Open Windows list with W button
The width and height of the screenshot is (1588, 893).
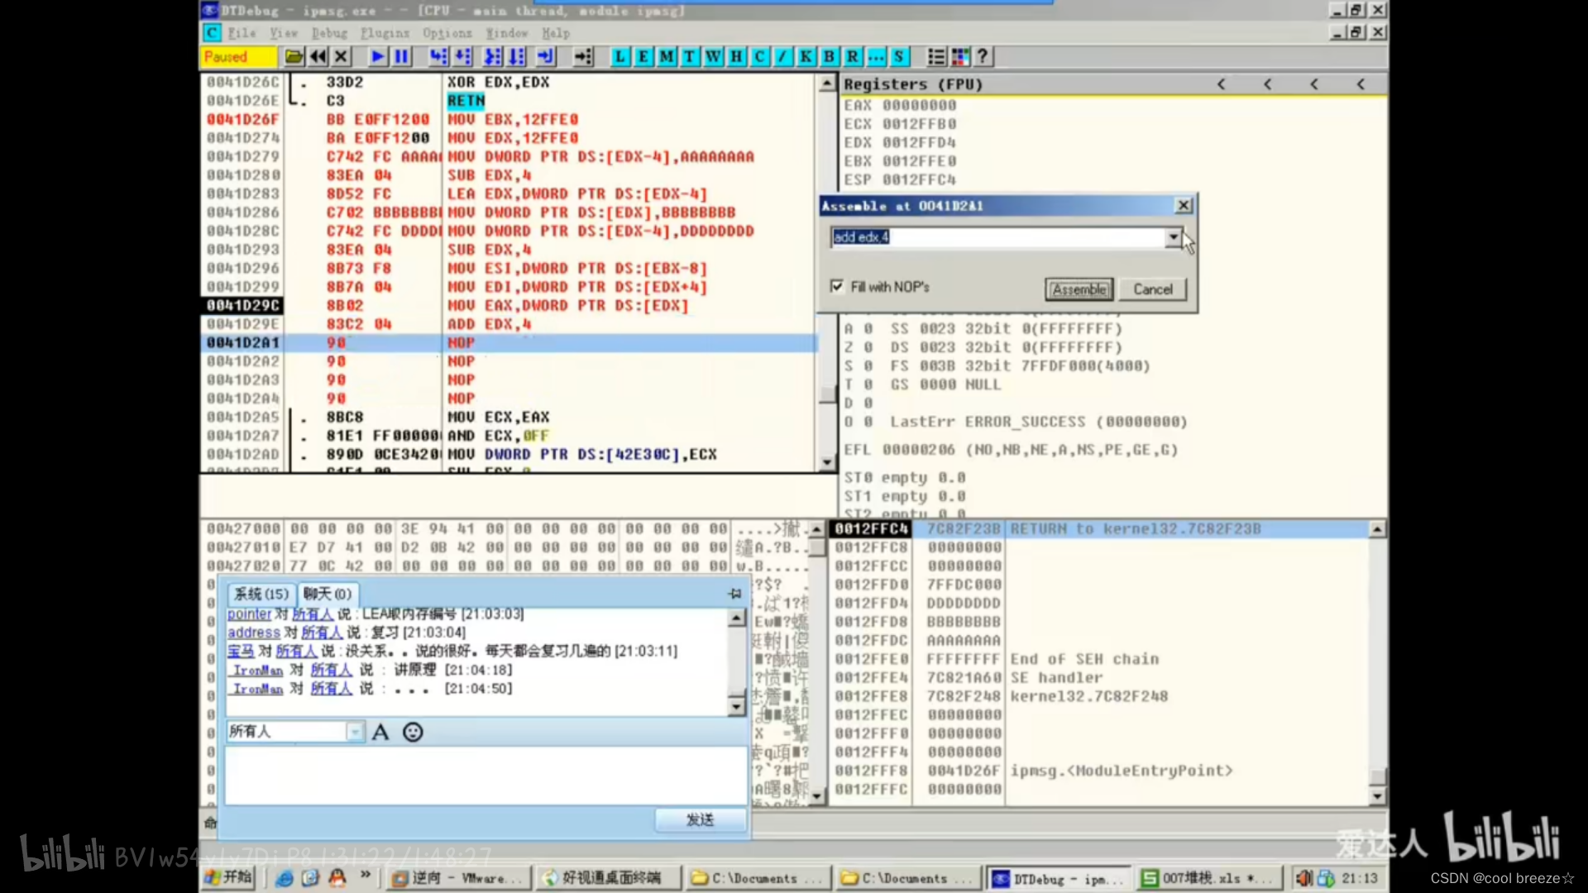[713, 56]
